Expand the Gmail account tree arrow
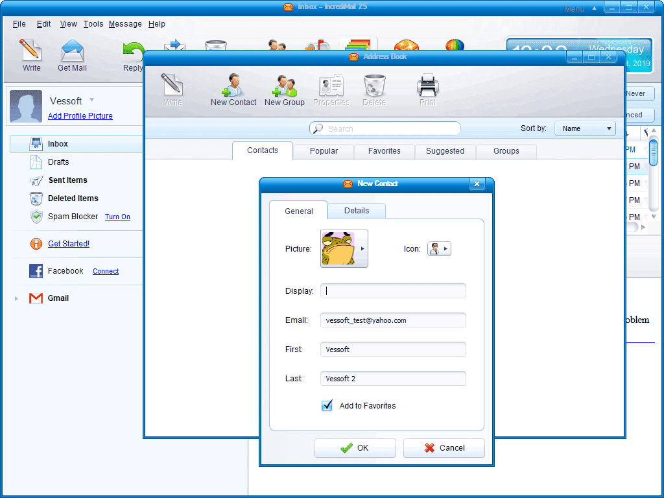Screen dimensions: 664x498 coord(16,298)
